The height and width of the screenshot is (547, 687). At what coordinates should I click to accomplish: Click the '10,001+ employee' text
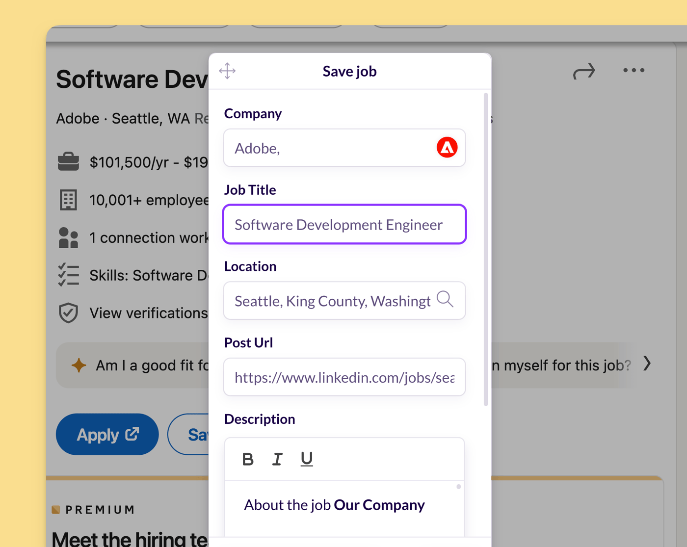tap(149, 200)
